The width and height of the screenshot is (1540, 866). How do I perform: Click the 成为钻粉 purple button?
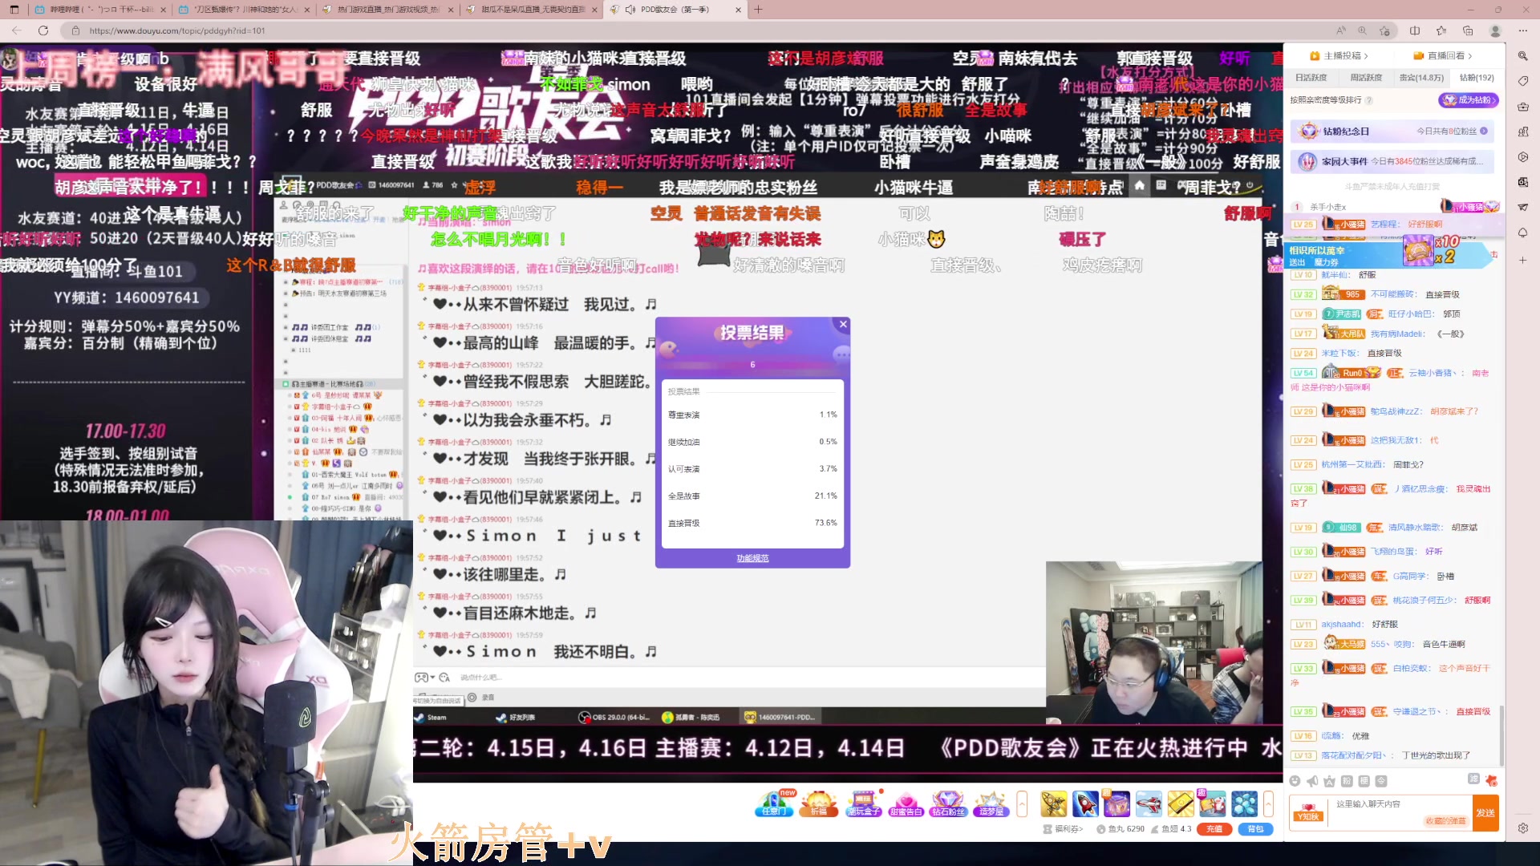pos(1471,101)
